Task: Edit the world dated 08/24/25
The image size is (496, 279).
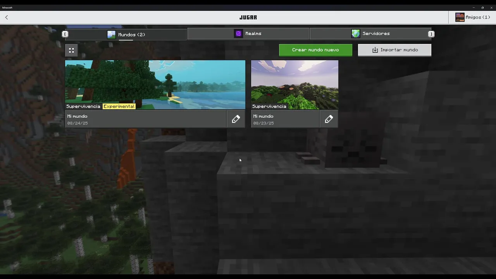Action: pos(236,119)
